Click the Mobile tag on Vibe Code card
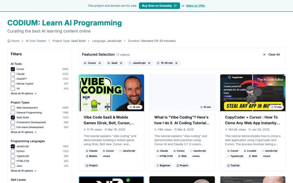This screenshot has height=183, width=293. click(92, 156)
